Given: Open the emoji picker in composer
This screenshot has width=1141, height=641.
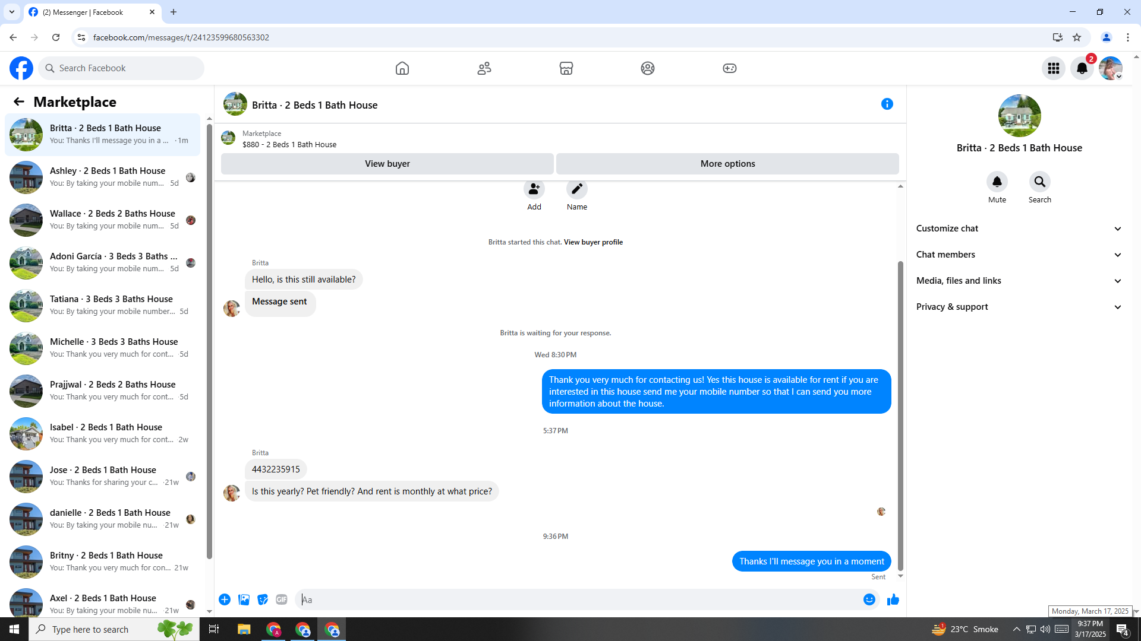Looking at the screenshot, I should pos(869,600).
